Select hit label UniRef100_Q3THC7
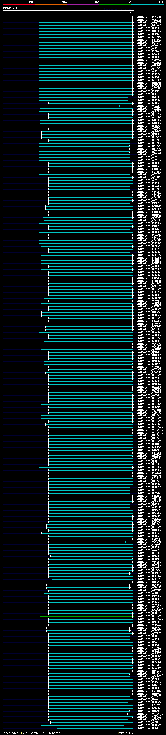 click(149, 464)
